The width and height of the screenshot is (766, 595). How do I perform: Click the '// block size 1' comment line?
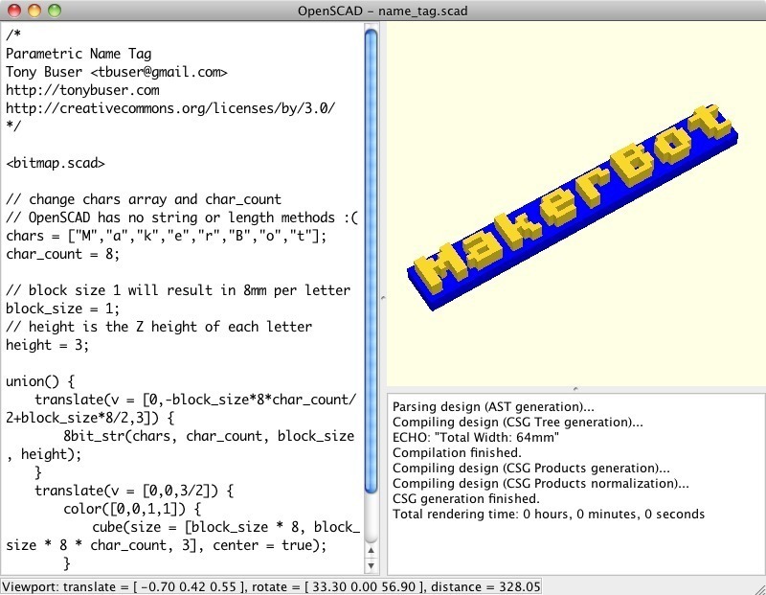point(178,290)
